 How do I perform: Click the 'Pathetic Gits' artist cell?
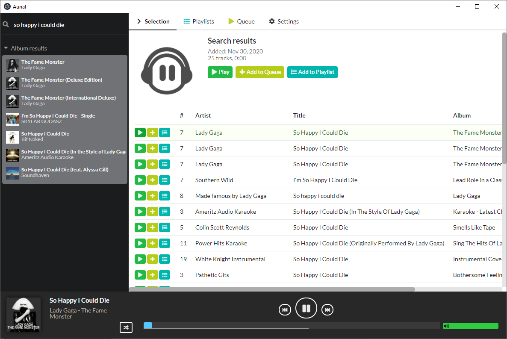(x=212, y=275)
